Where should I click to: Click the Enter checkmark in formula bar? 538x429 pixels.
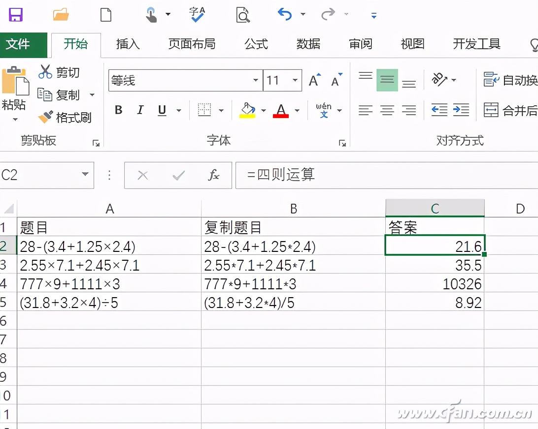[178, 176]
